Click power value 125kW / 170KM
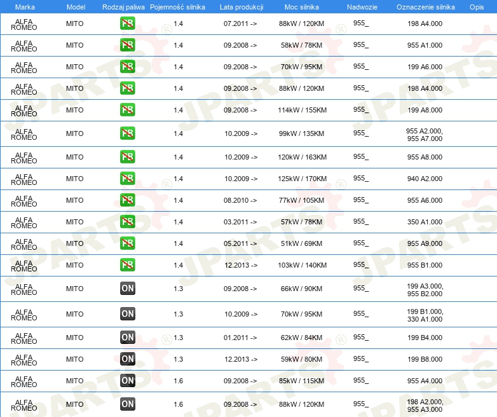497x417 pixels. point(302,179)
